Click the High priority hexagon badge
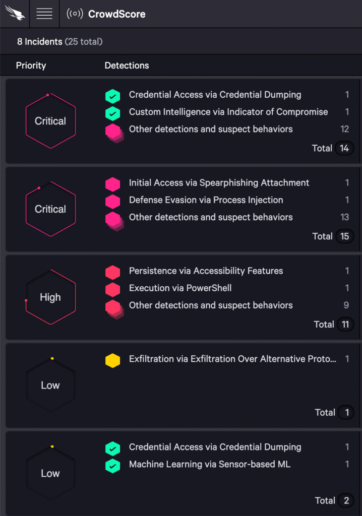Image resolution: width=362 pixels, height=516 pixels. 50,297
